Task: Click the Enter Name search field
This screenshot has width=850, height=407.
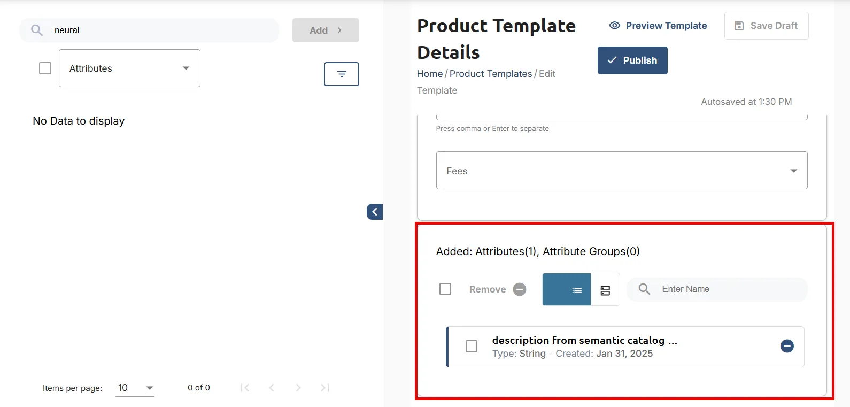Action: 717,289
